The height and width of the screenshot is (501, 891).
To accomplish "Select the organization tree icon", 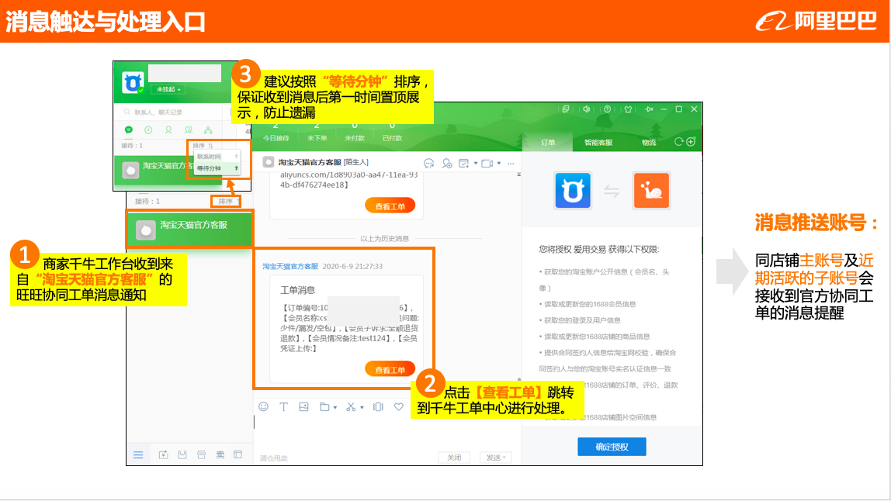I will pos(208,130).
